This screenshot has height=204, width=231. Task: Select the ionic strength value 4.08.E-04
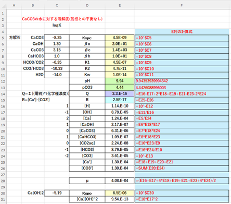pyautogui.click(x=120, y=181)
